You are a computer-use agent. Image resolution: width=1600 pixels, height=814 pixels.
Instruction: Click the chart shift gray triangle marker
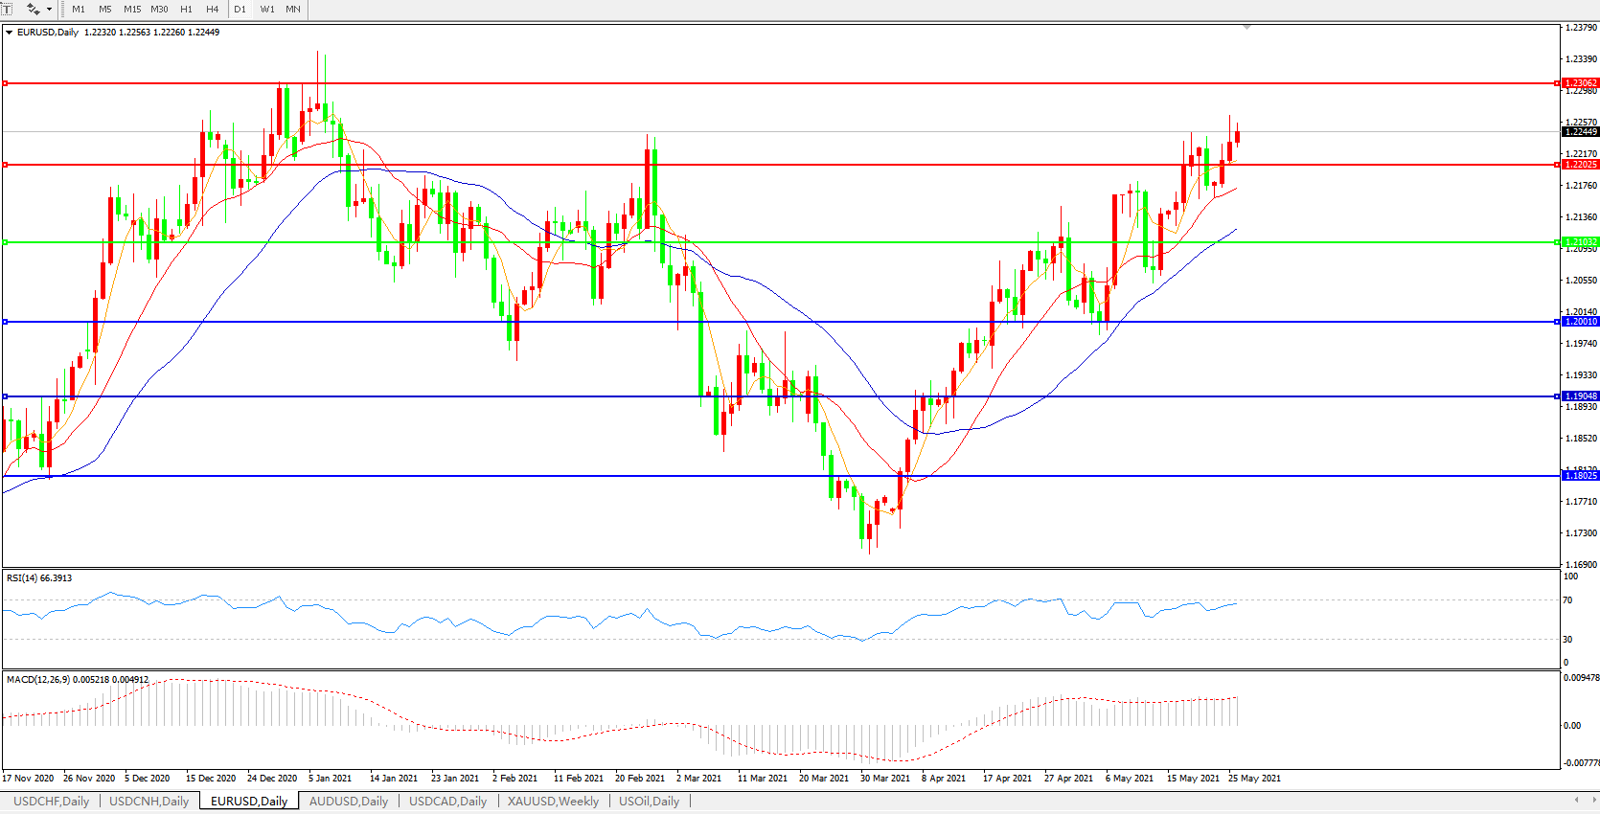pyautogui.click(x=1246, y=28)
